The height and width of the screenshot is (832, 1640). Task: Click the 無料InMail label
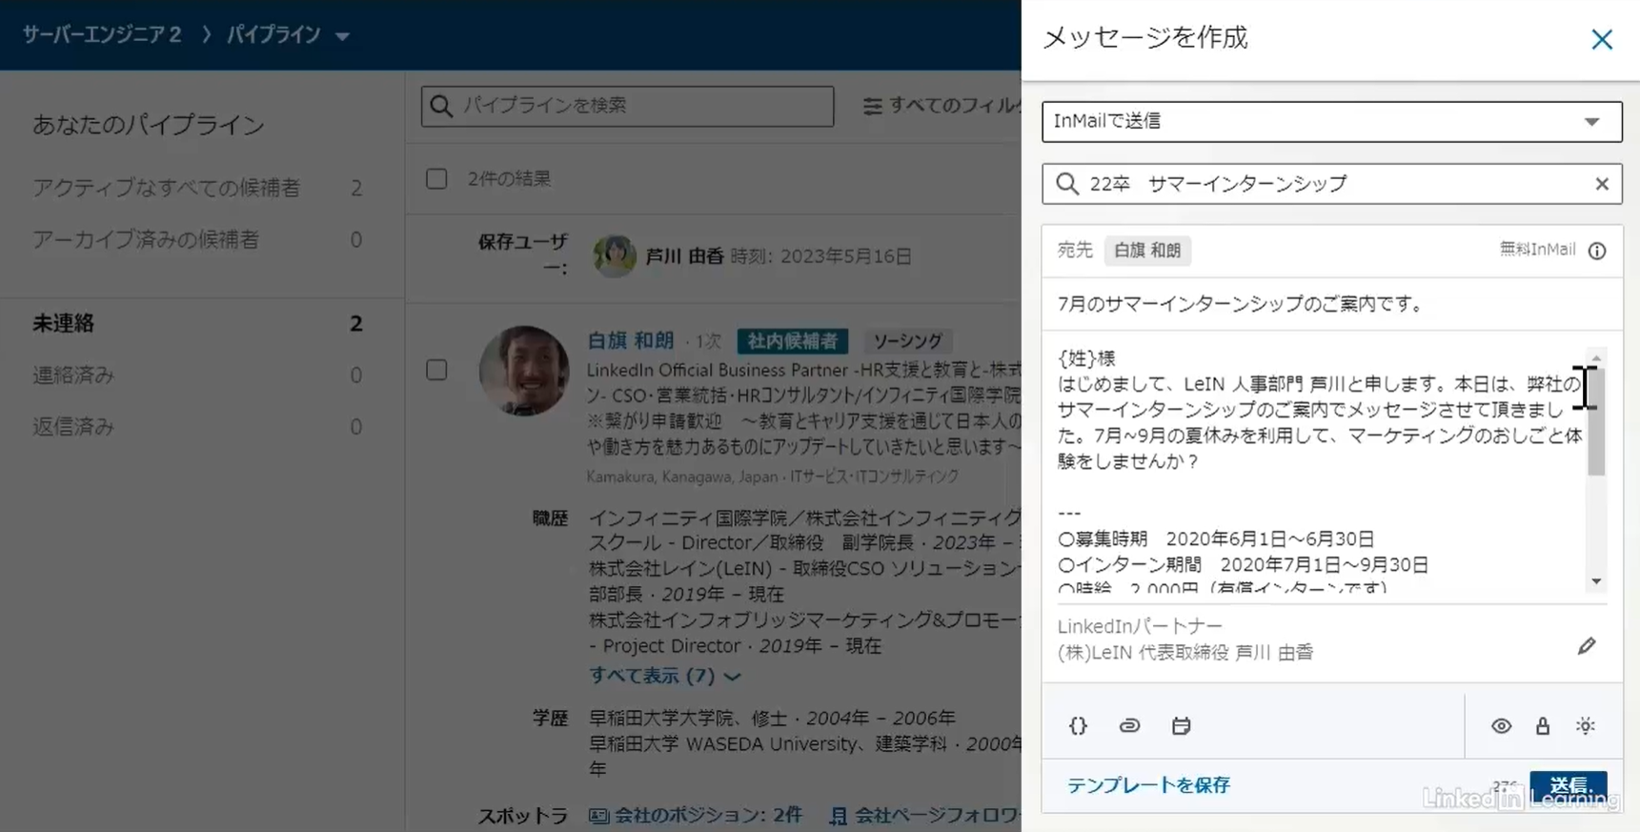1537,250
